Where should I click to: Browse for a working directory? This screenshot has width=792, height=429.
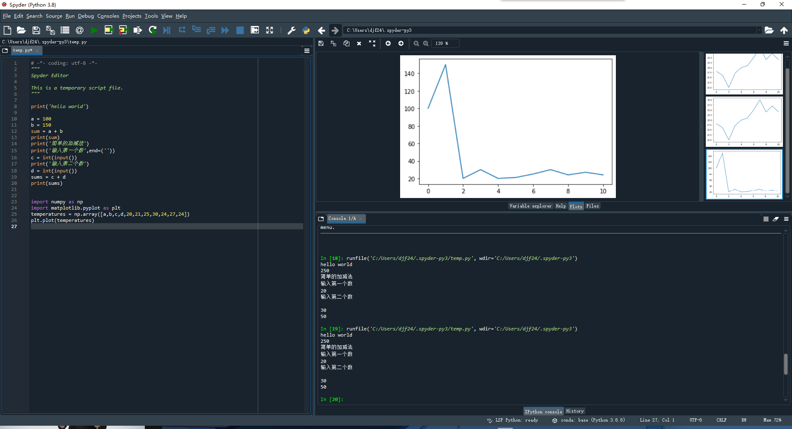(x=769, y=30)
